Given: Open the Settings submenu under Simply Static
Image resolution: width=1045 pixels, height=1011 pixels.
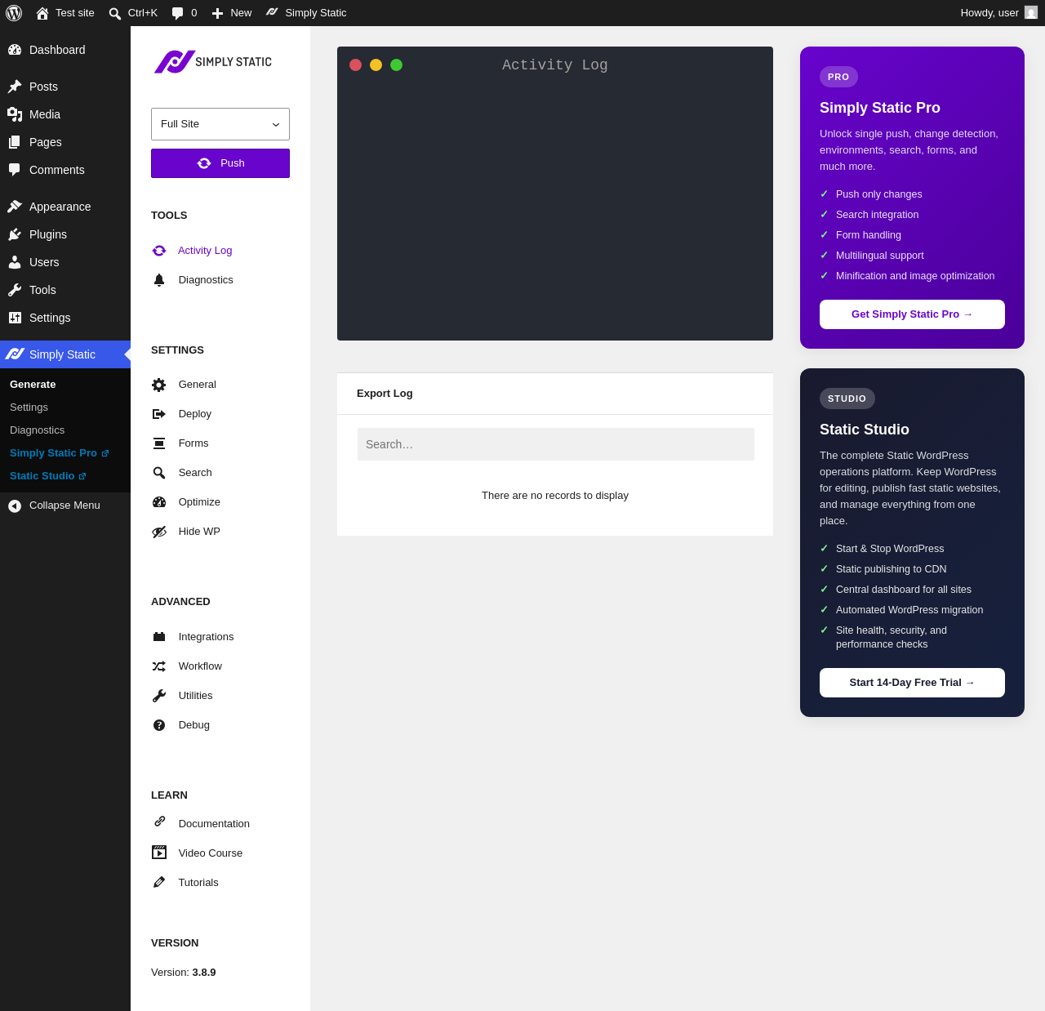Looking at the screenshot, I should [x=29, y=408].
